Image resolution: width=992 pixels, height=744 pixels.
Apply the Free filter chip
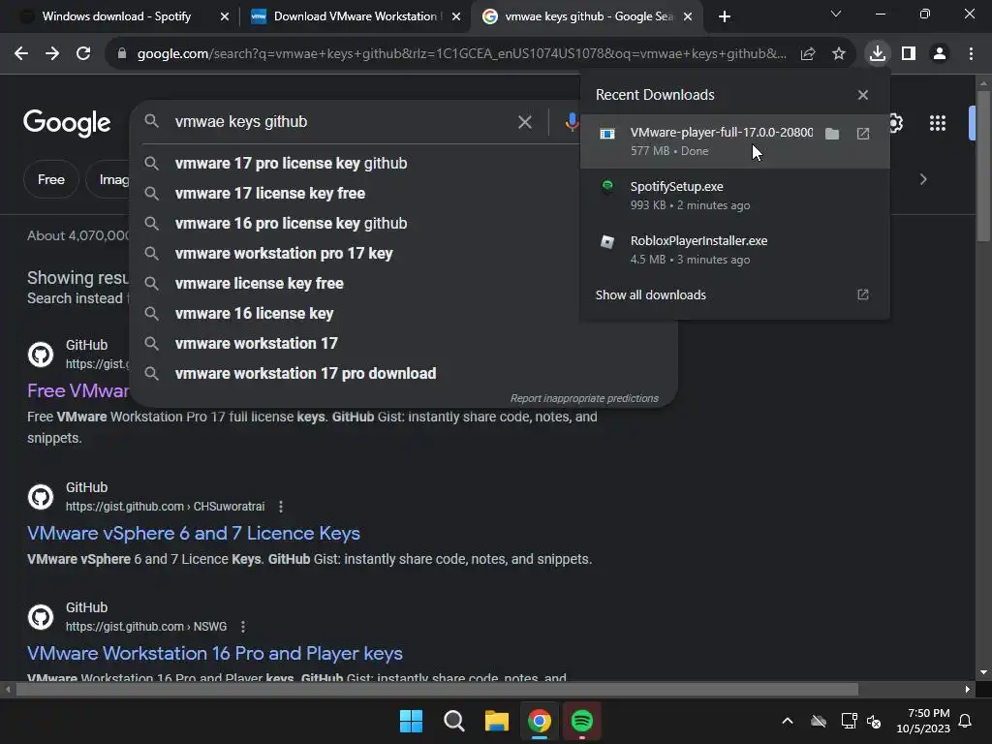click(x=51, y=179)
